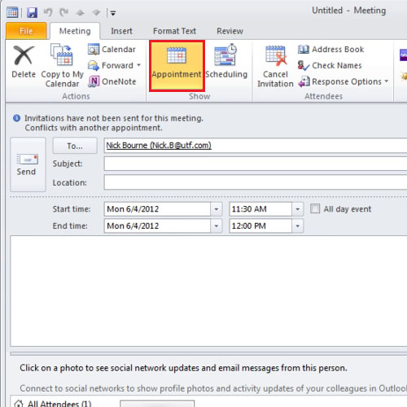Open the Start time 11:30 AM dropdown
Screen dimensions: 407x407
pos(298,209)
